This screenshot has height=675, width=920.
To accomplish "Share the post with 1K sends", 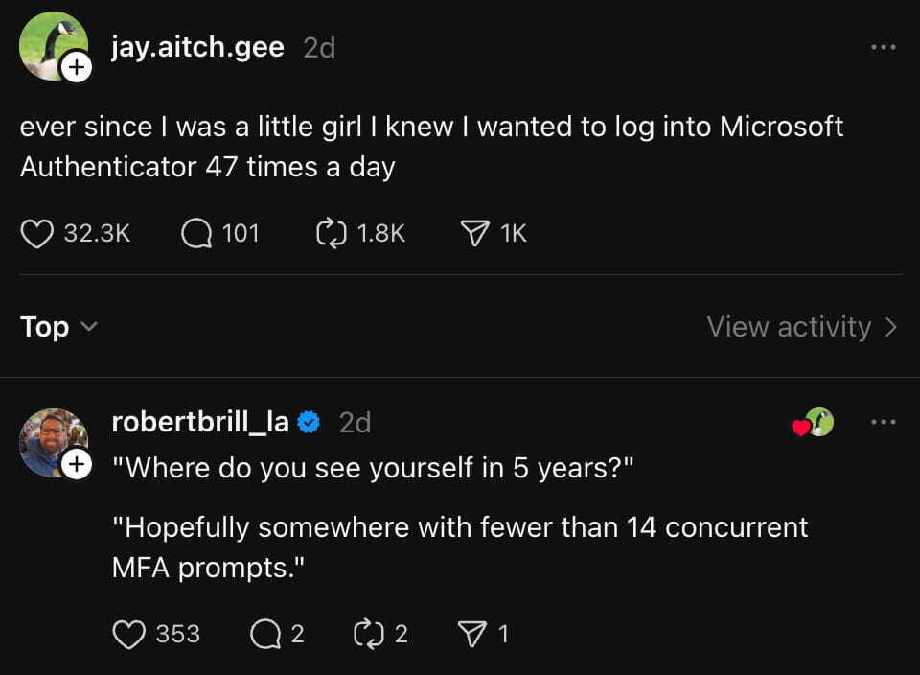I will [x=473, y=233].
